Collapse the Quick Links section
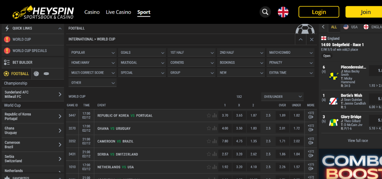Screen dimensions: 382x179 pyautogui.click(x=60, y=29)
